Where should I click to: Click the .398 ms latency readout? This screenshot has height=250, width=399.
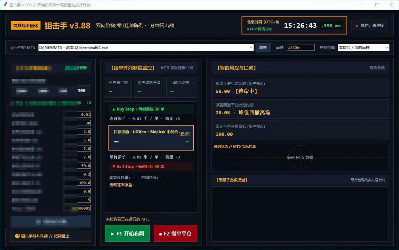331,26
